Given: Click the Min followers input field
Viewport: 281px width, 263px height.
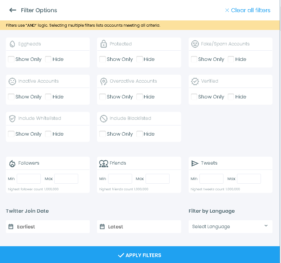Looking at the screenshot, I should tap(29, 179).
